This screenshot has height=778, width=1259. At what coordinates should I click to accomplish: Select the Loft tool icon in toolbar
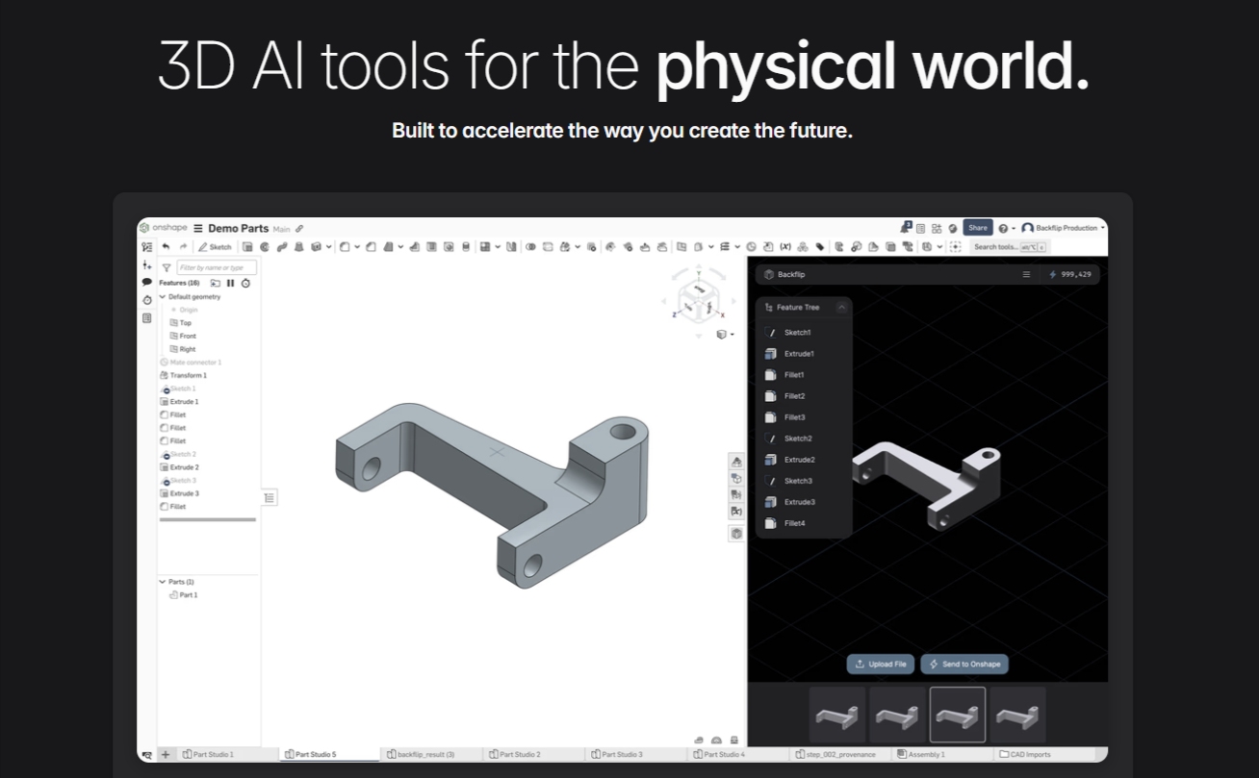coord(298,247)
